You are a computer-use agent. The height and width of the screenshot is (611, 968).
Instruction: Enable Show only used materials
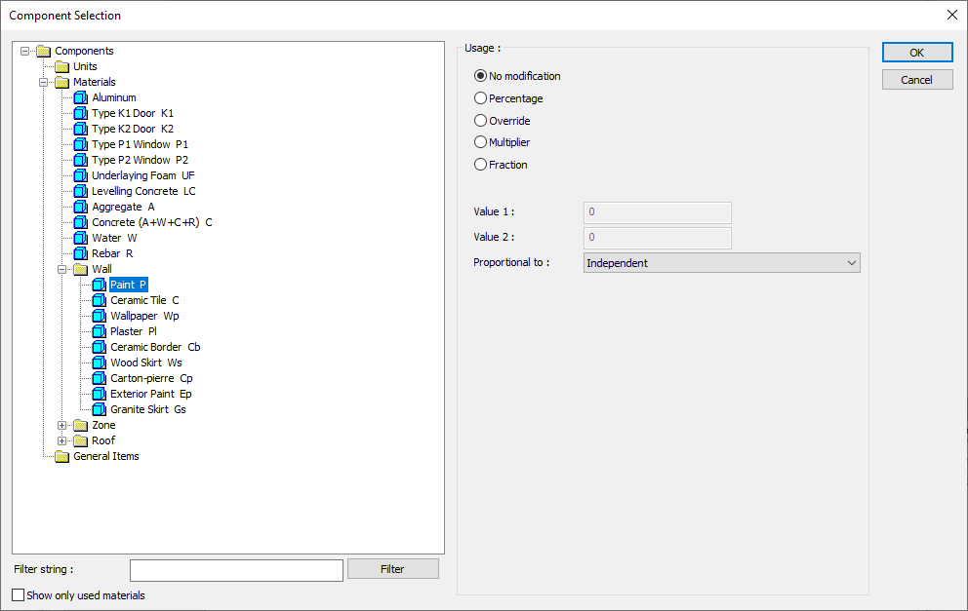tap(19, 595)
